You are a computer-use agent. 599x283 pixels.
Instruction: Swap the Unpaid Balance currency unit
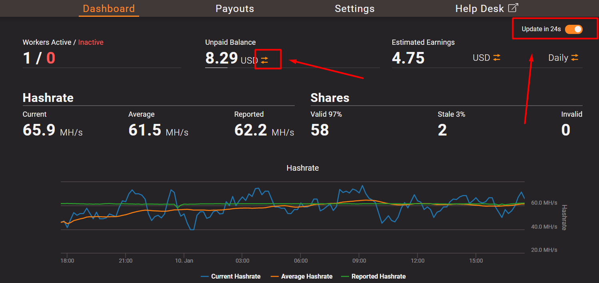pyautogui.click(x=265, y=60)
